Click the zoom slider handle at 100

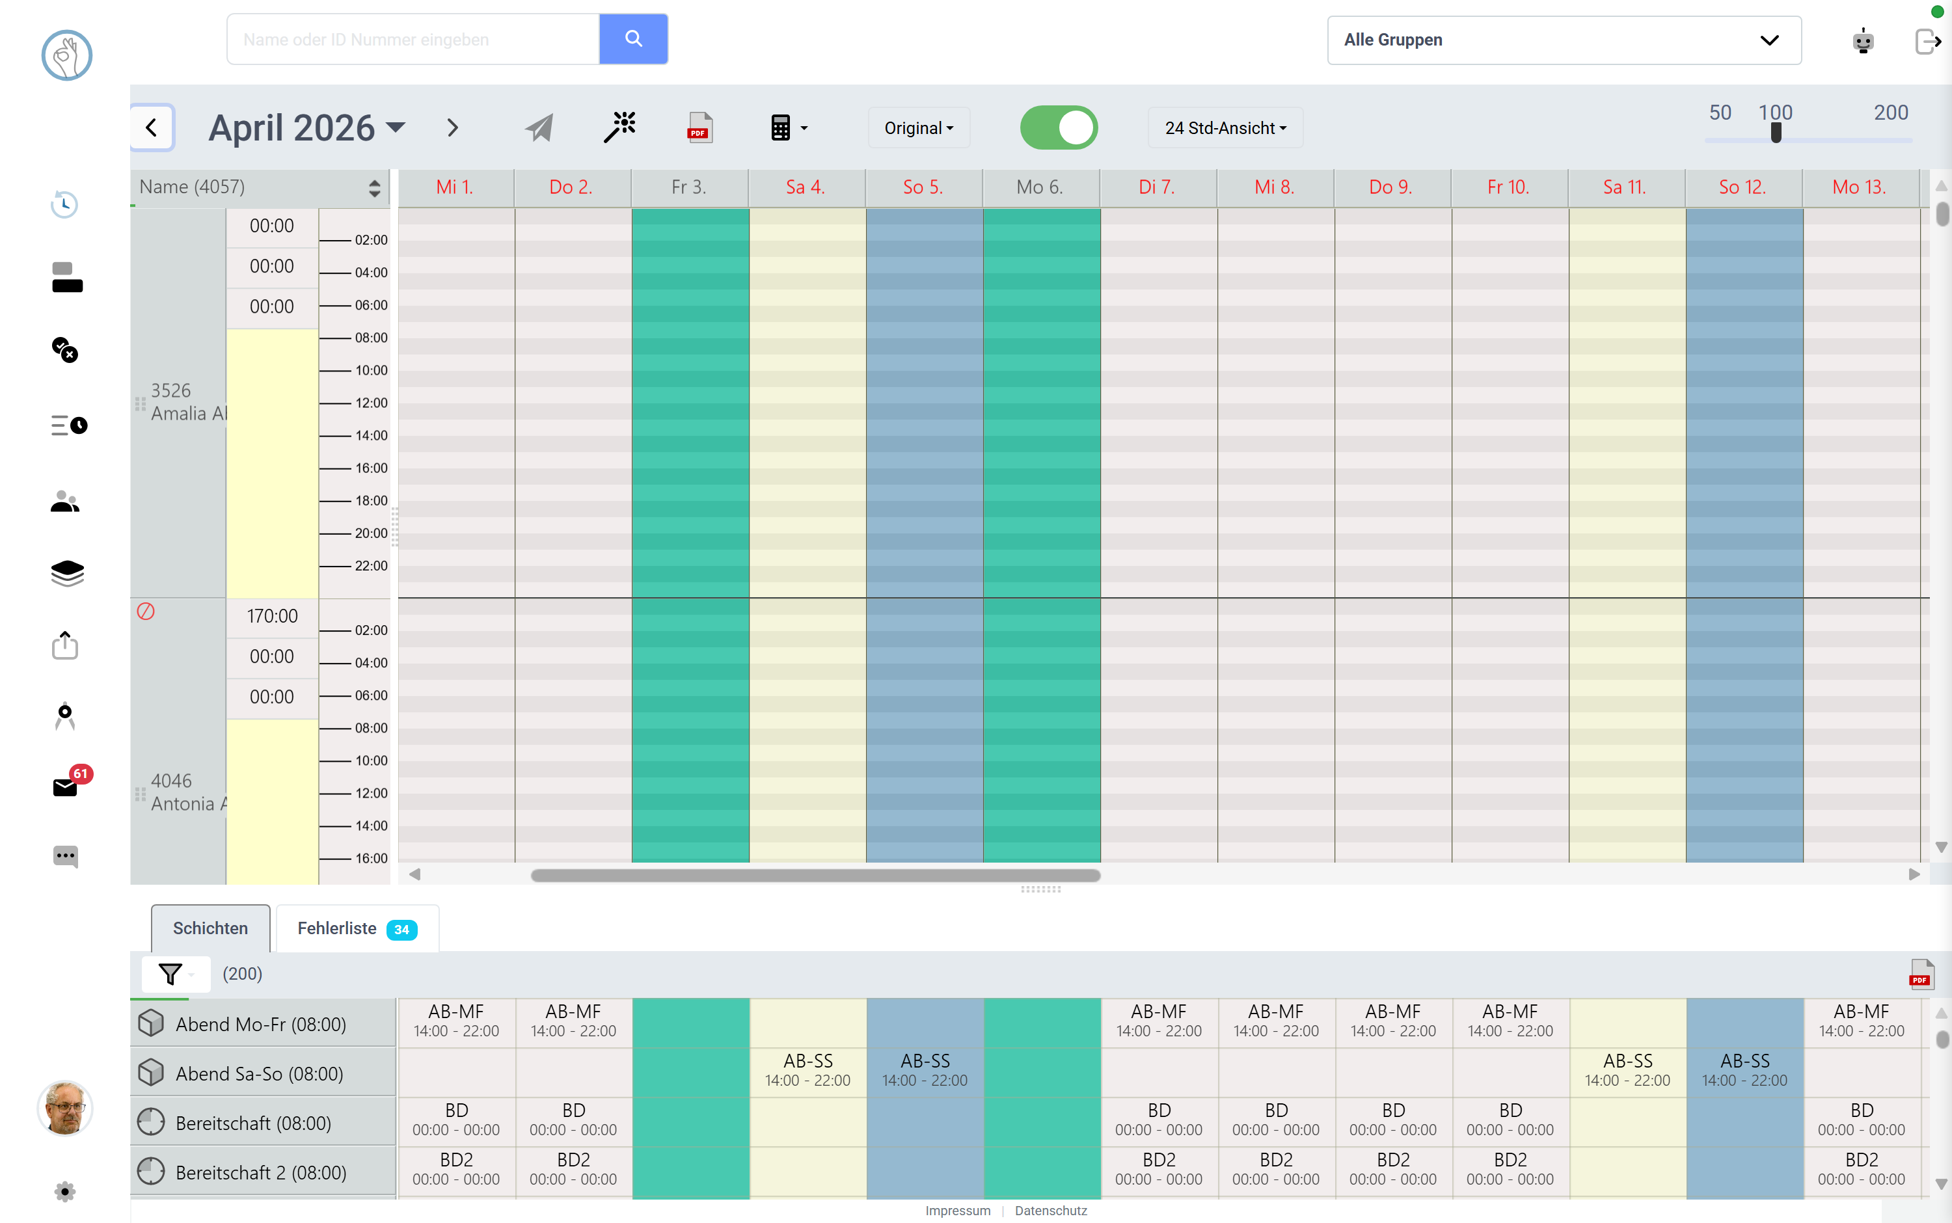pos(1776,132)
